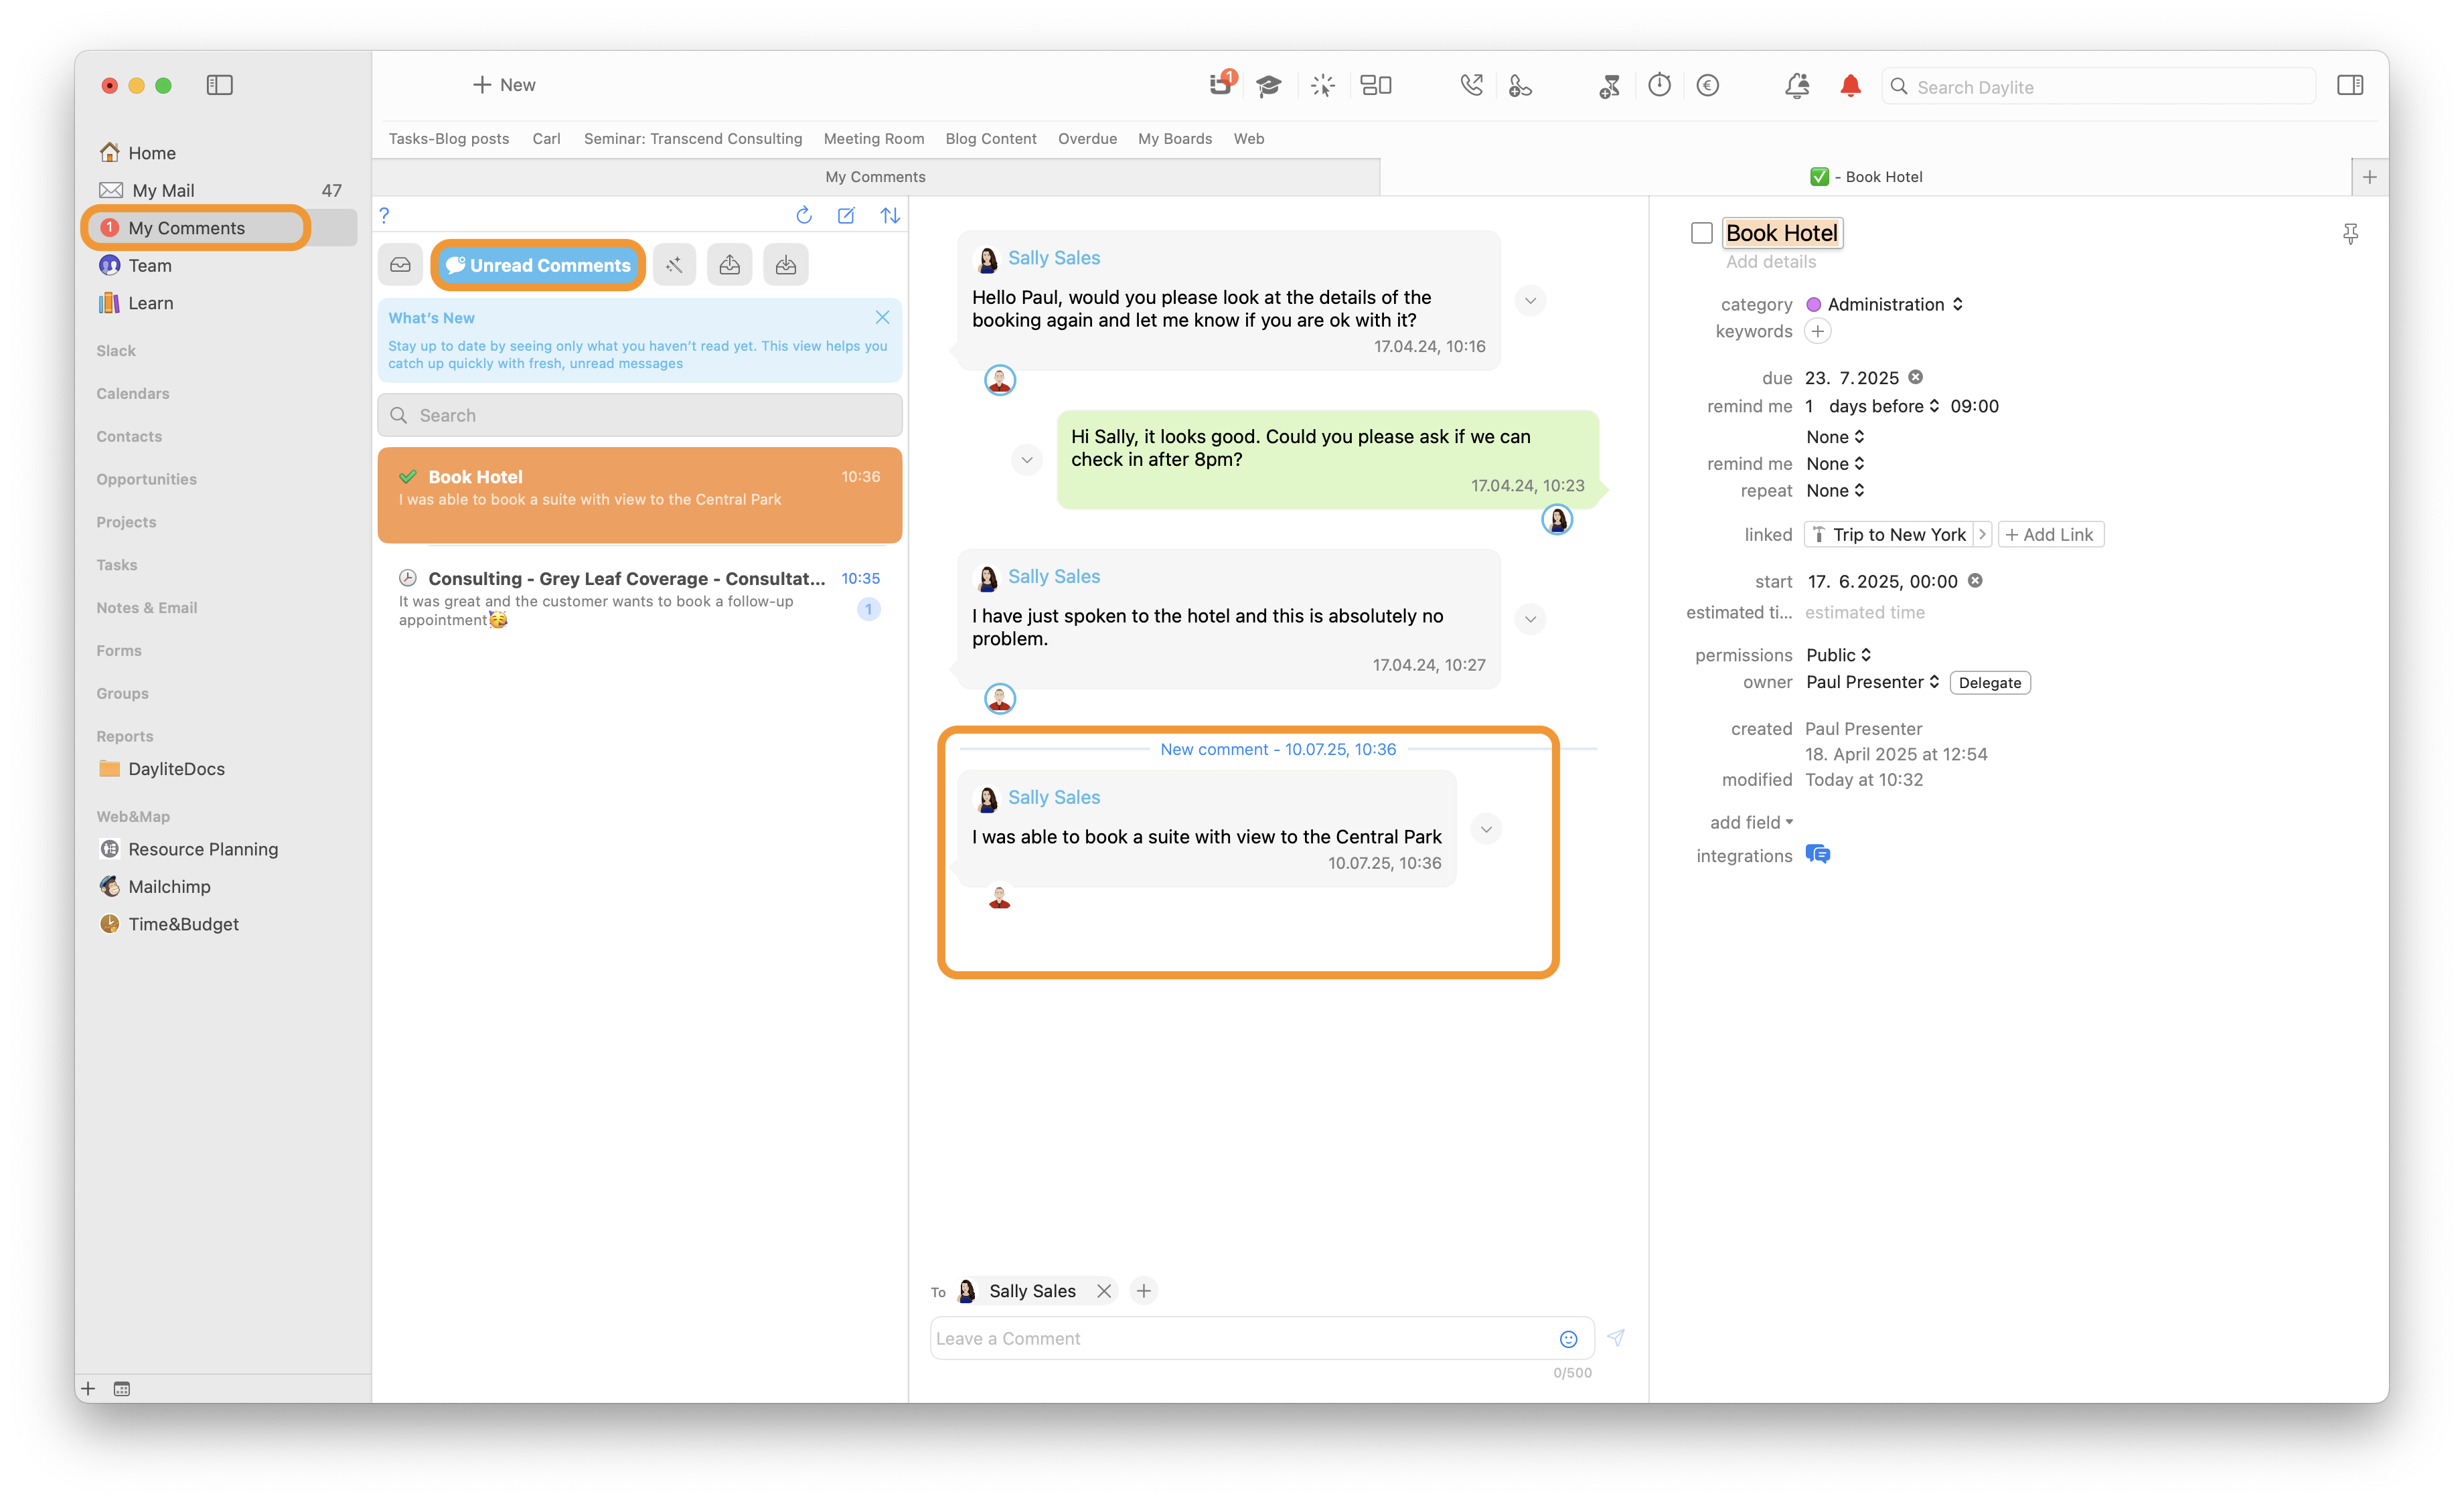Click the phone call log icon
Screen dimensions: 2464x1502
[x=1471, y=85]
